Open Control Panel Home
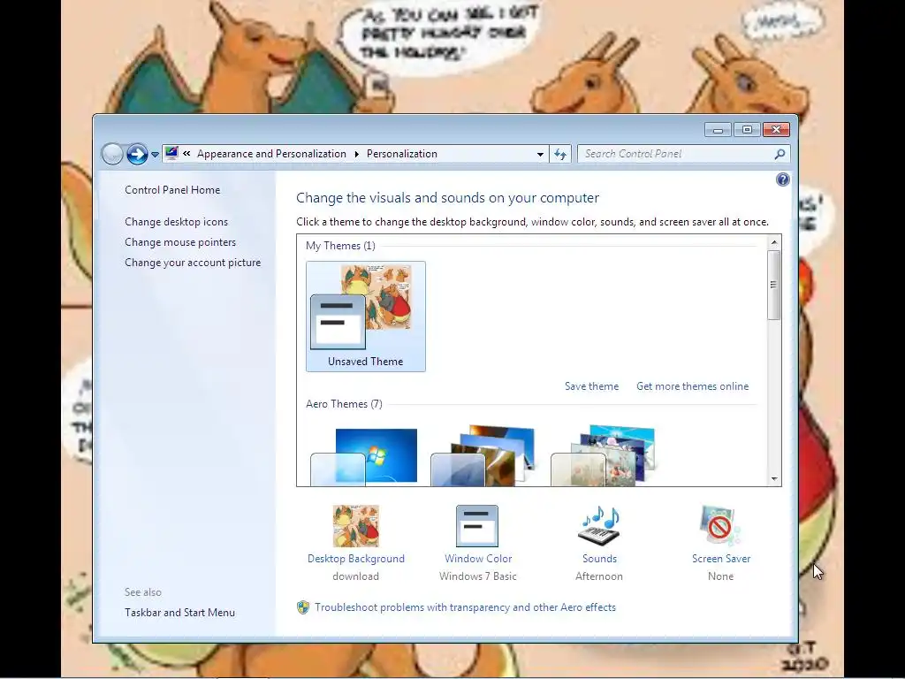Screen dimensions: 905x679 tap(172, 190)
